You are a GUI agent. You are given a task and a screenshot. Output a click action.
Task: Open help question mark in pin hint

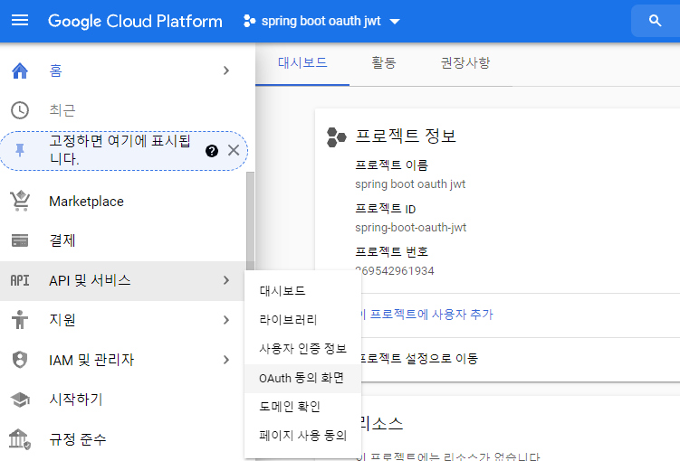[212, 151]
